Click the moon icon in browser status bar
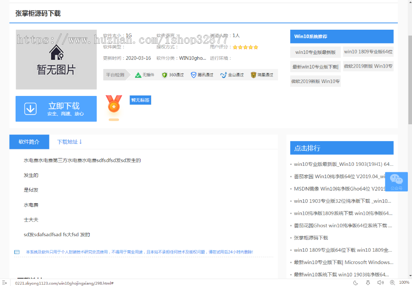This screenshot has height=286, width=412. point(356,283)
